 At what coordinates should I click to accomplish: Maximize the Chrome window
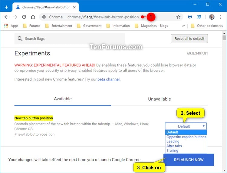(x=208, y=4)
